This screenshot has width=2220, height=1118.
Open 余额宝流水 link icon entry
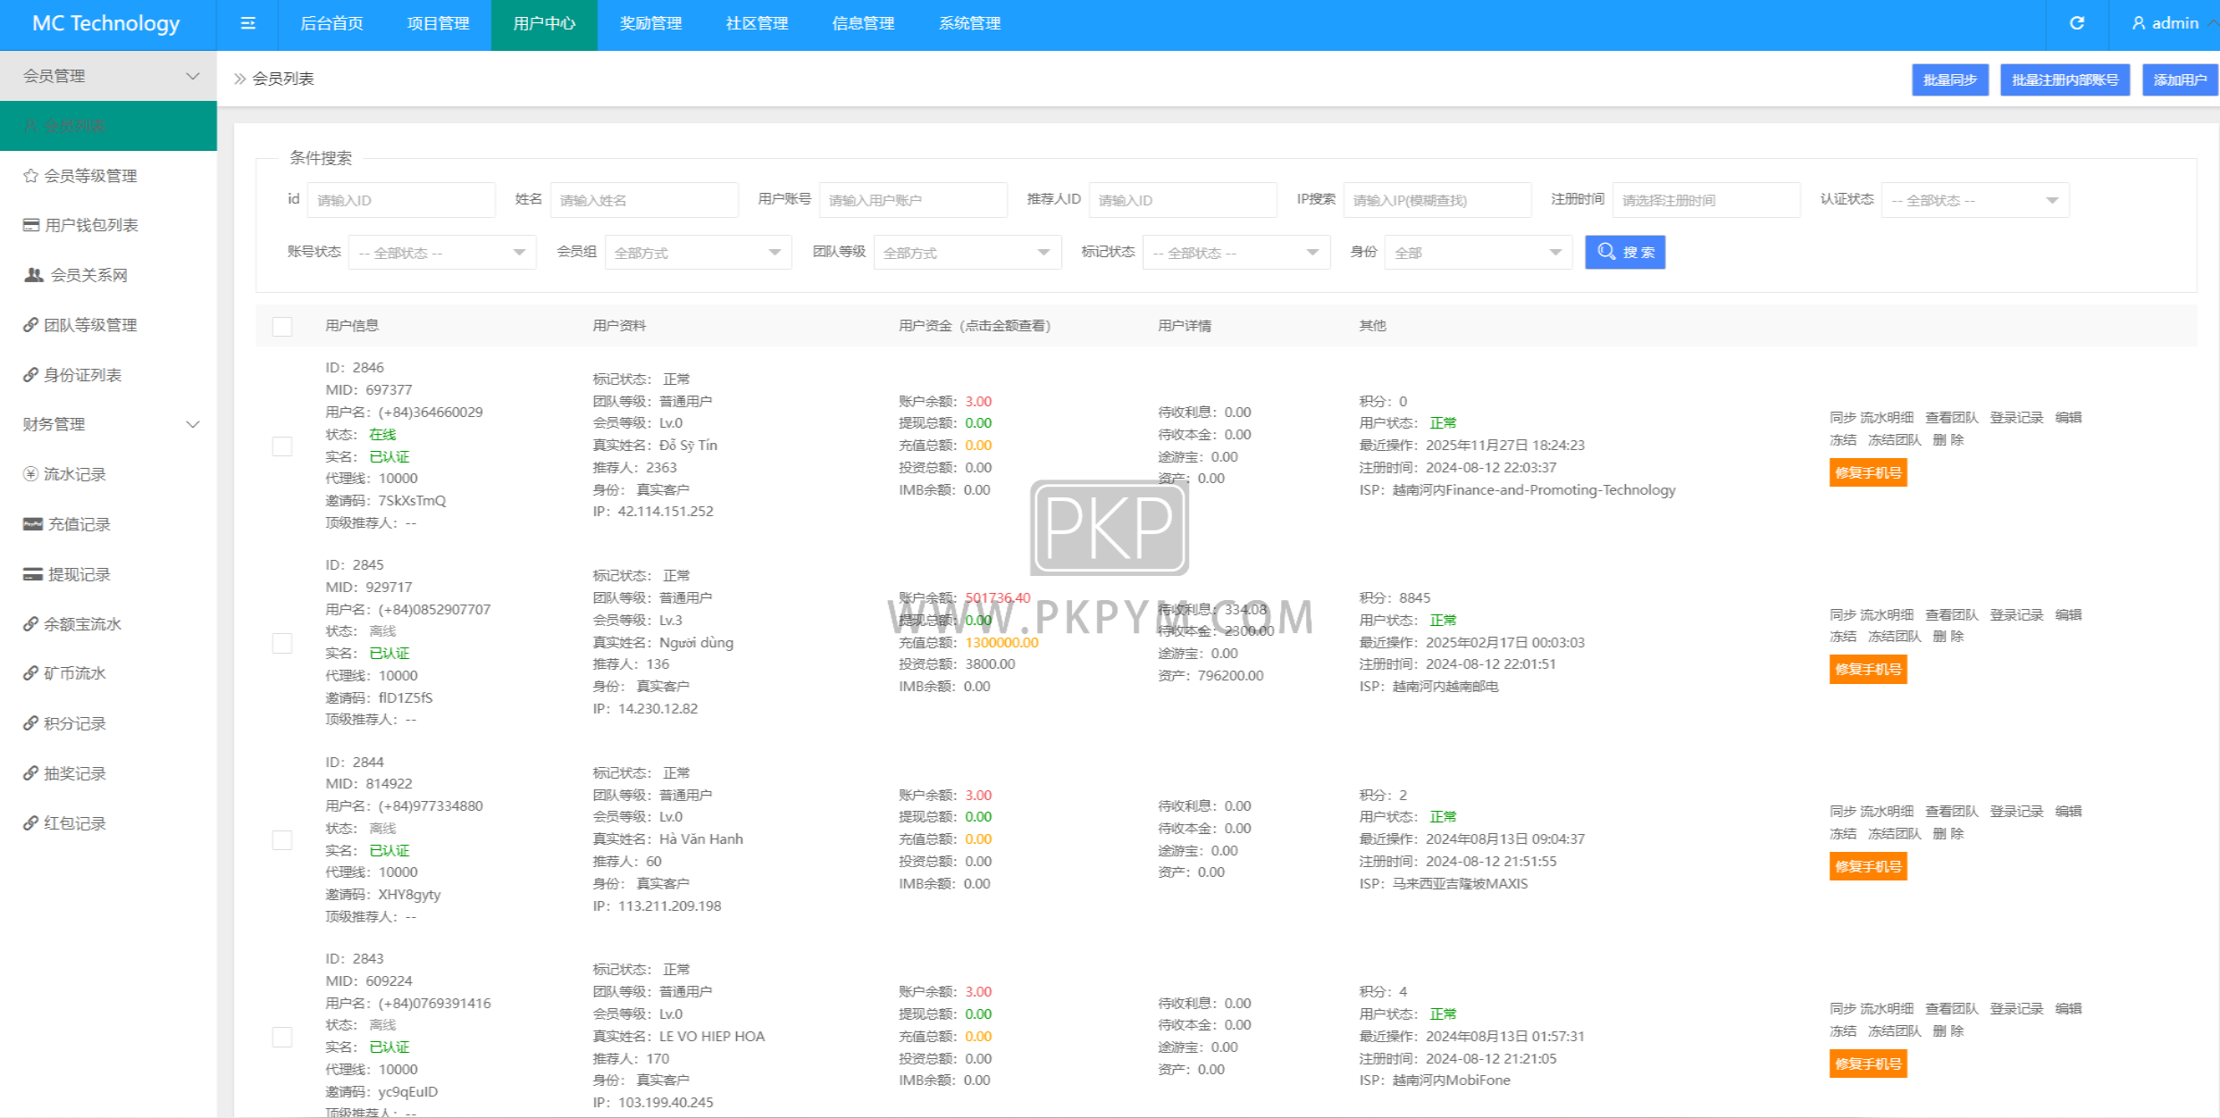coord(30,624)
